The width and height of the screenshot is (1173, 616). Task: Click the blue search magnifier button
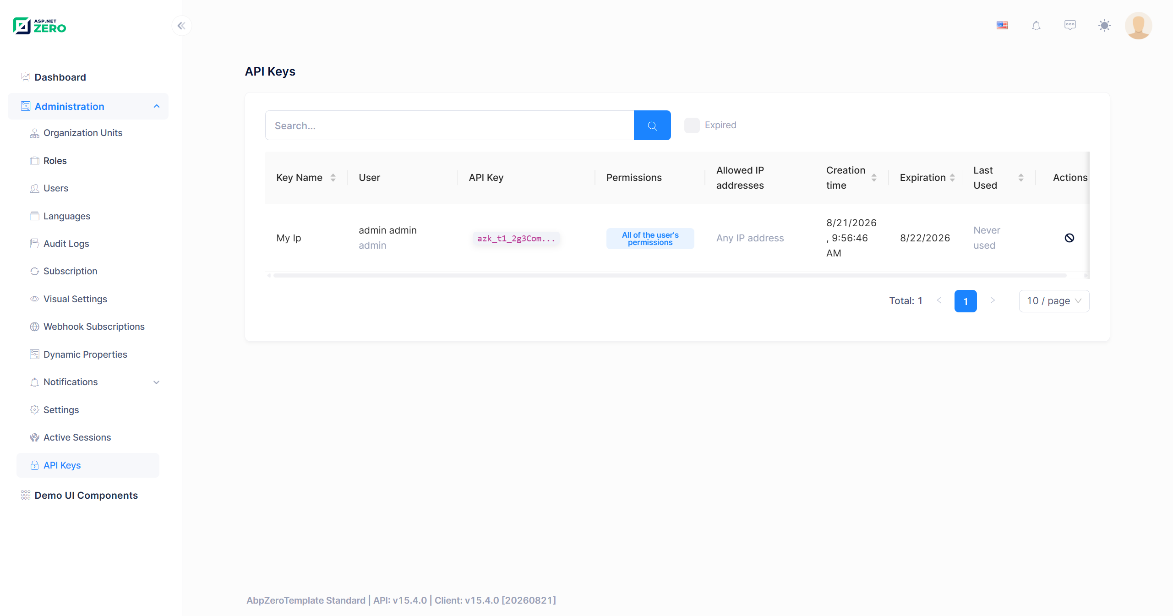(652, 125)
